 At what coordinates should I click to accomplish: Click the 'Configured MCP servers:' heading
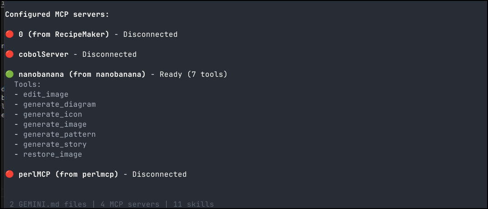point(57,15)
